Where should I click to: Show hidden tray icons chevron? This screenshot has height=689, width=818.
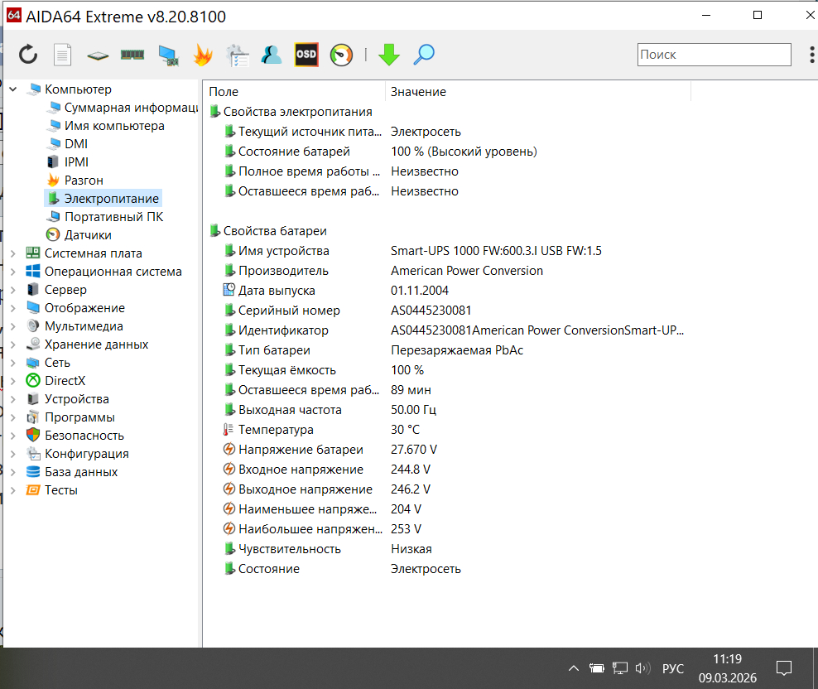pos(573,668)
